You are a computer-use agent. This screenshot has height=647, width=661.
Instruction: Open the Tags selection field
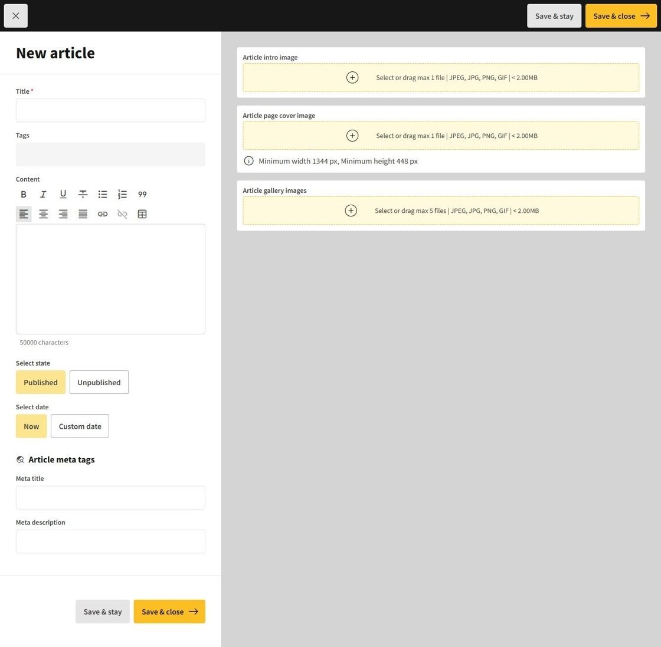pyautogui.click(x=110, y=155)
